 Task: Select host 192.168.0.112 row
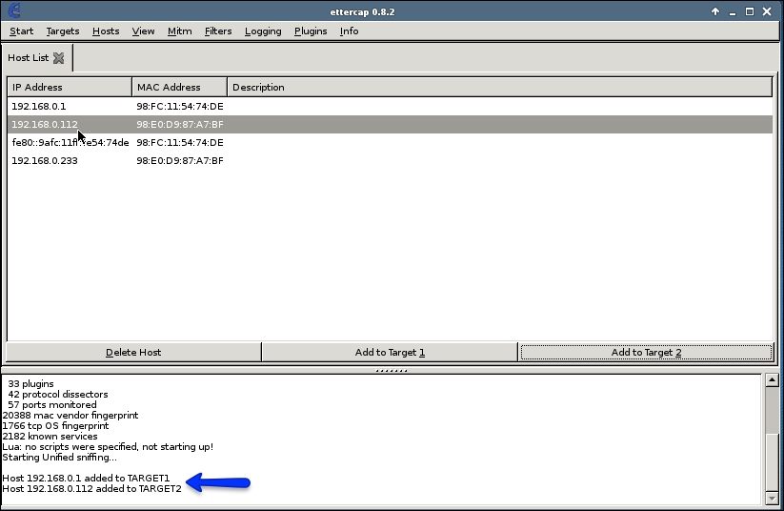pyautogui.click(x=390, y=124)
